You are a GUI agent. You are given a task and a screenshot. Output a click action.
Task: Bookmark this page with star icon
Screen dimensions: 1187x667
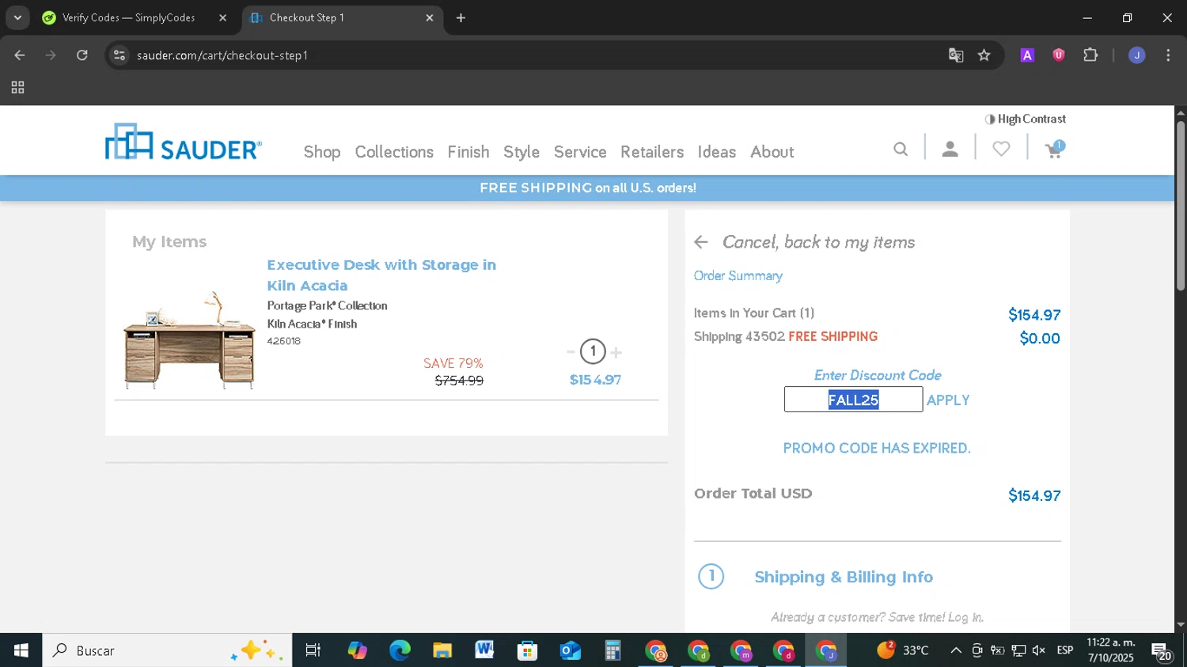click(x=984, y=55)
